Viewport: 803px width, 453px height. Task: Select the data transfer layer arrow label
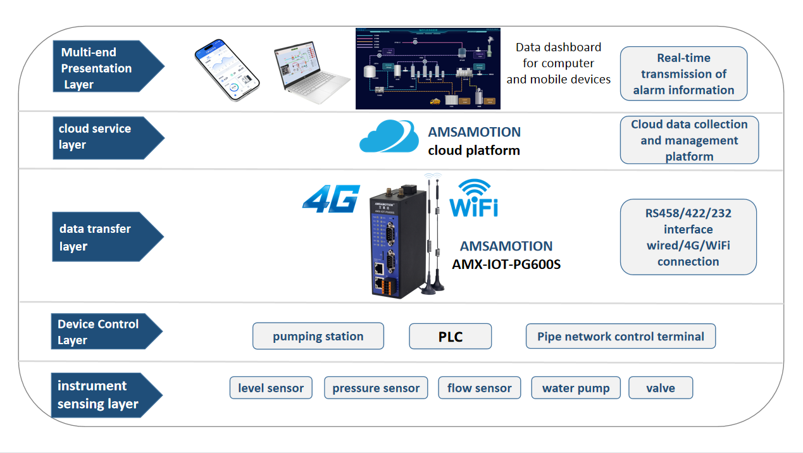coord(108,237)
